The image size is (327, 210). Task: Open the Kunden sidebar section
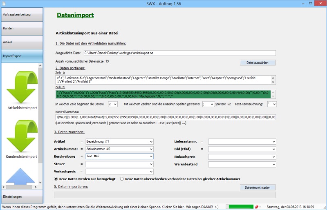pyautogui.click(x=22, y=28)
